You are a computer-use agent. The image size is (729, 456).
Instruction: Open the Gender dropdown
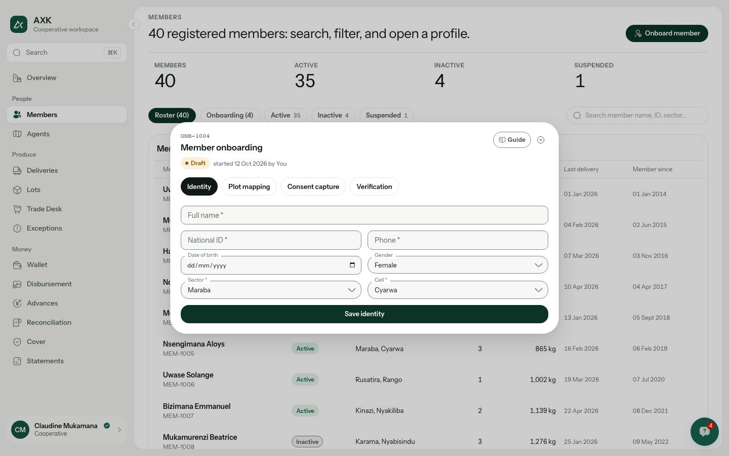pos(458,265)
